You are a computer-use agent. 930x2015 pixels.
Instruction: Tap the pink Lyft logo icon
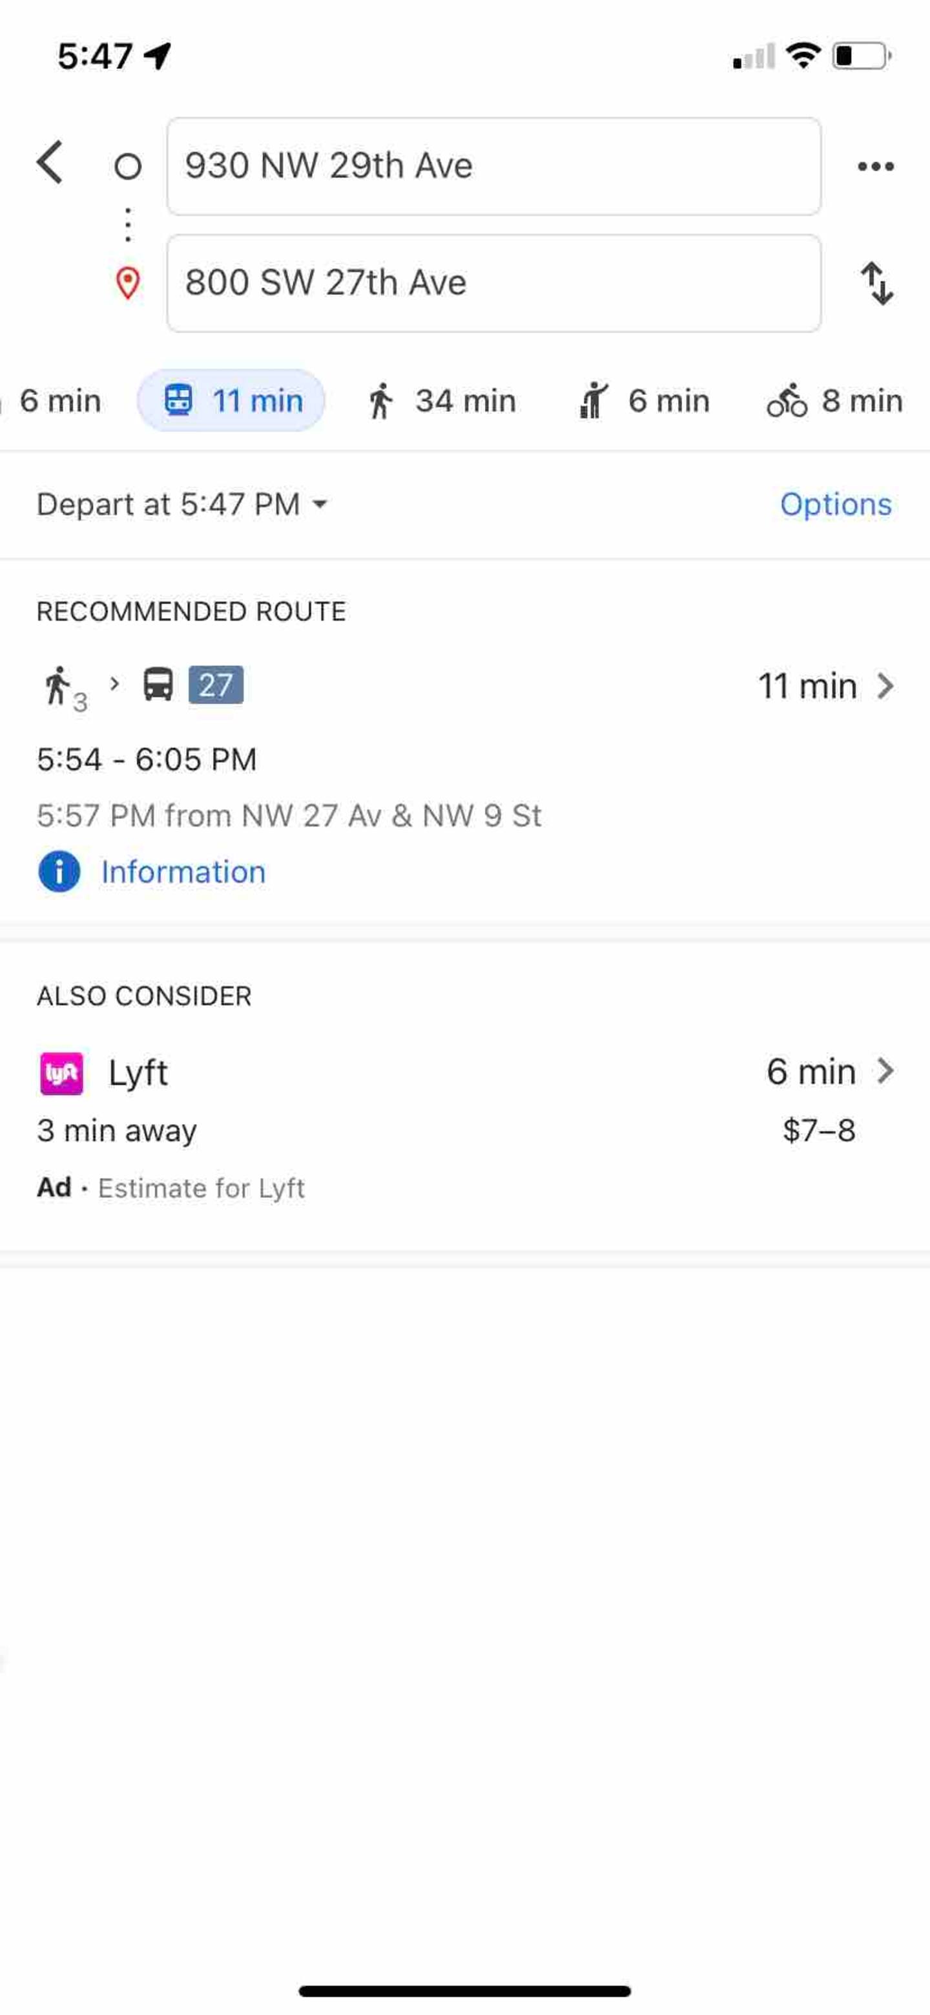click(61, 1073)
